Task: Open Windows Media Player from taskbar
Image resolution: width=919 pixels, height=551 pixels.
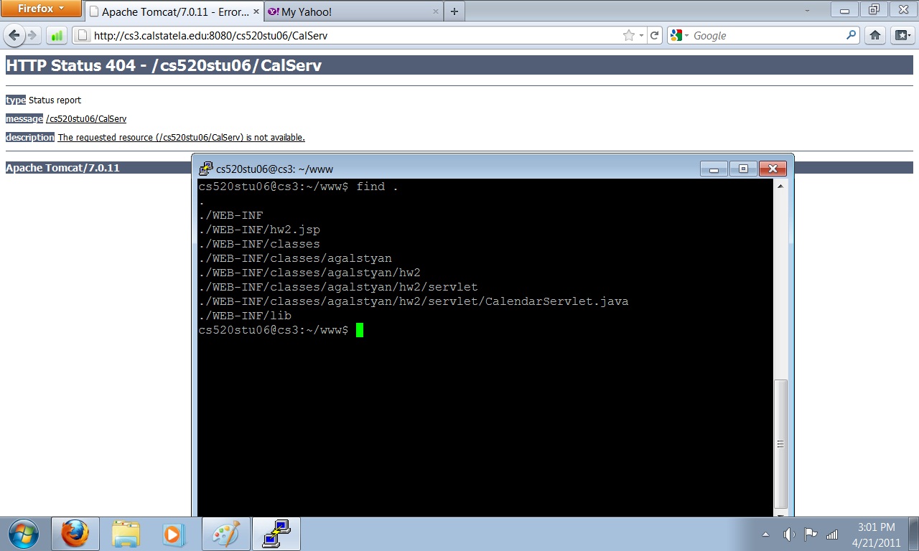Action: pos(173,534)
